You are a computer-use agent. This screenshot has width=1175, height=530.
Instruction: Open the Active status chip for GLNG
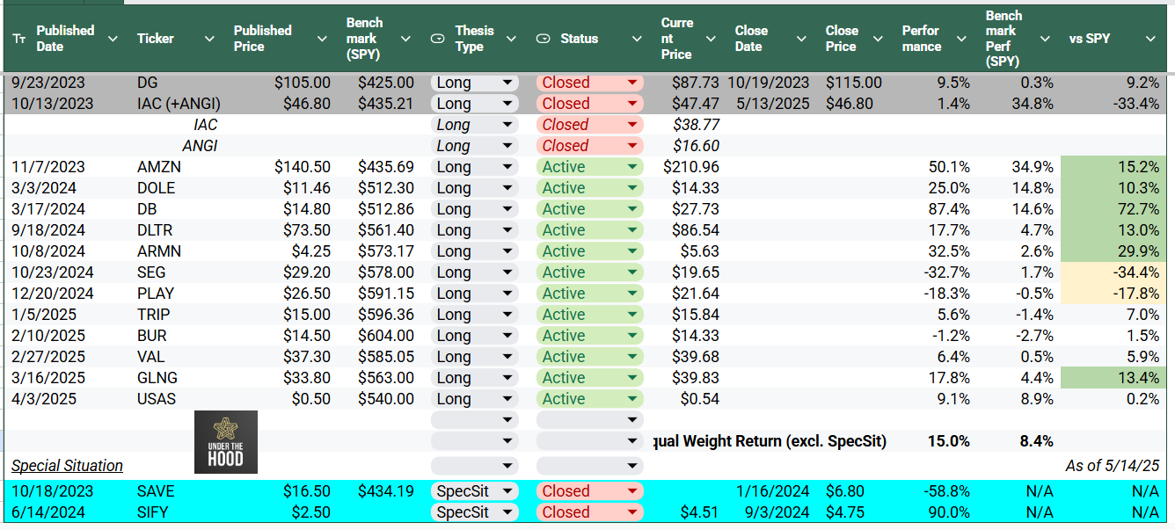click(589, 378)
